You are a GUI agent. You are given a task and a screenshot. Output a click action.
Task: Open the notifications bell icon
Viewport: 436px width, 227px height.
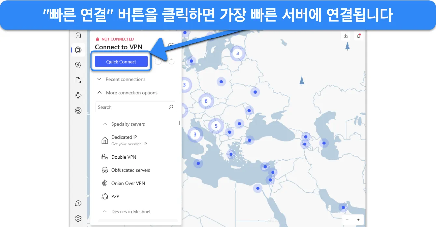(x=359, y=36)
